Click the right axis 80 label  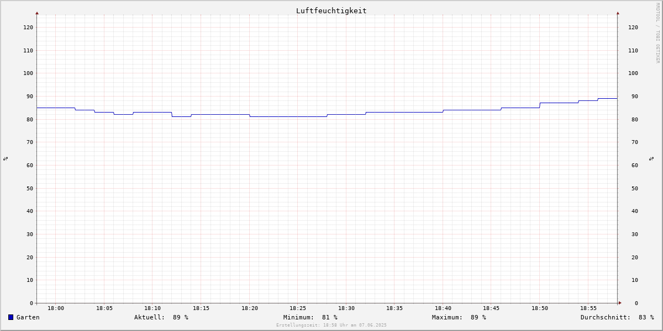coord(635,119)
